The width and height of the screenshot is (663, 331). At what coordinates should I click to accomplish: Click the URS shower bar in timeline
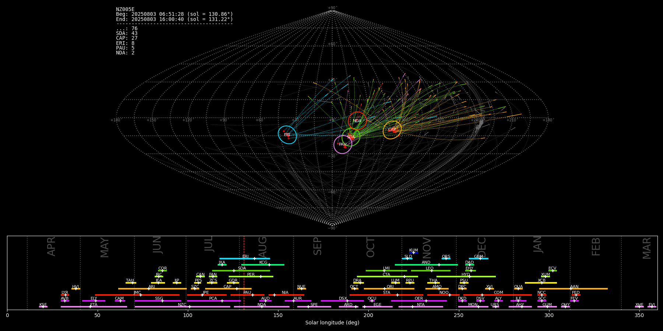[x=495, y=307]
